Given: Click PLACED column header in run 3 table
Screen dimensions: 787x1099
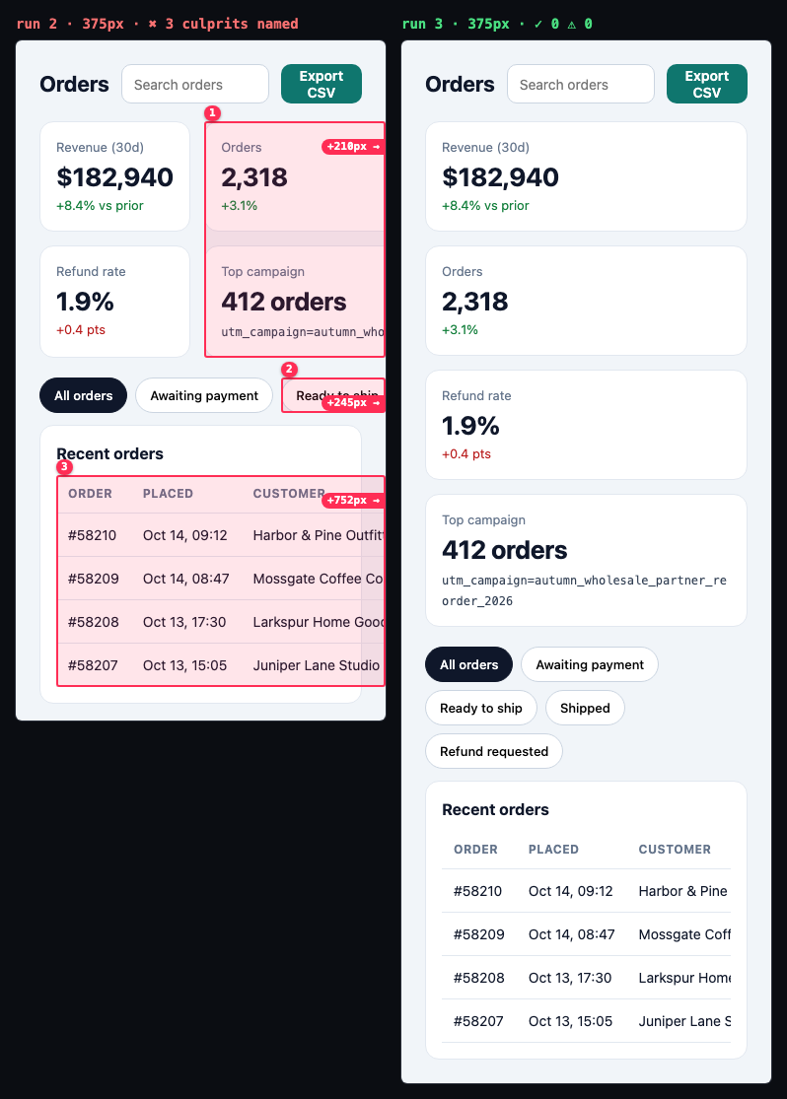Looking at the screenshot, I should click(x=553, y=849).
